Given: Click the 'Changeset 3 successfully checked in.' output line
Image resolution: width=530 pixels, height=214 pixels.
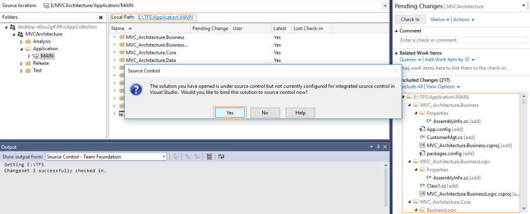Looking at the screenshot, I should pos(55,170).
